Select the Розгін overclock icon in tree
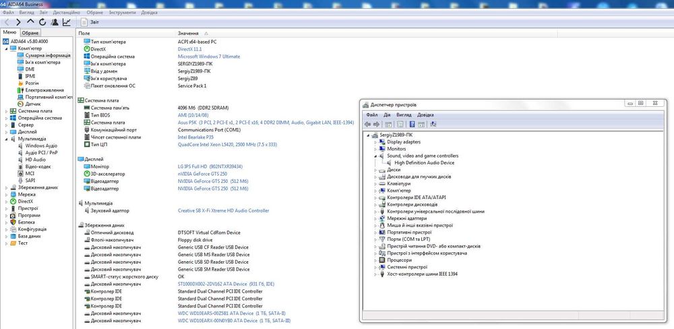Image resolution: width=674 pixels, height=329 pixels. (21, 83)
